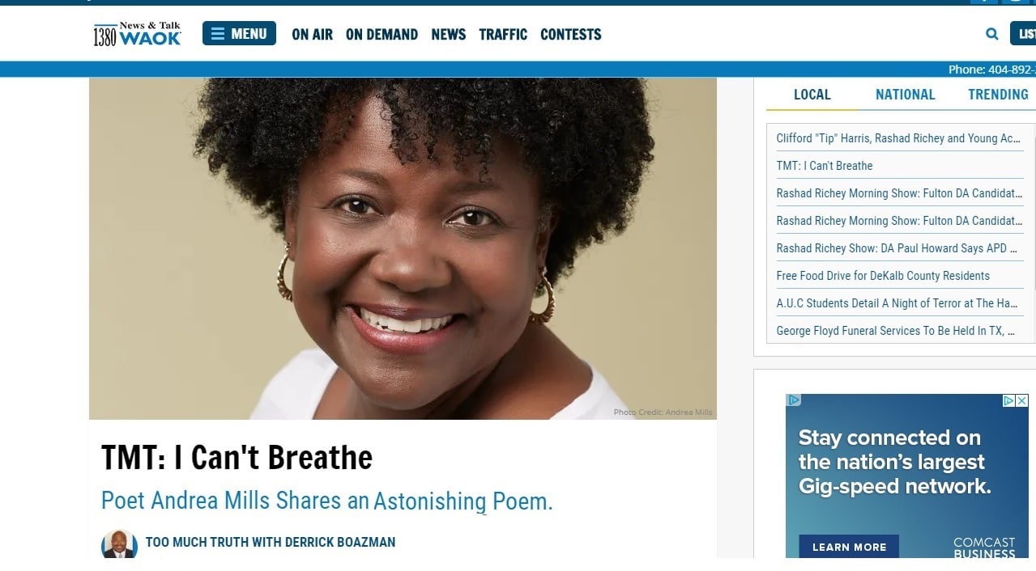Click Derrick Boazman's avatar image

pos(119,544)
